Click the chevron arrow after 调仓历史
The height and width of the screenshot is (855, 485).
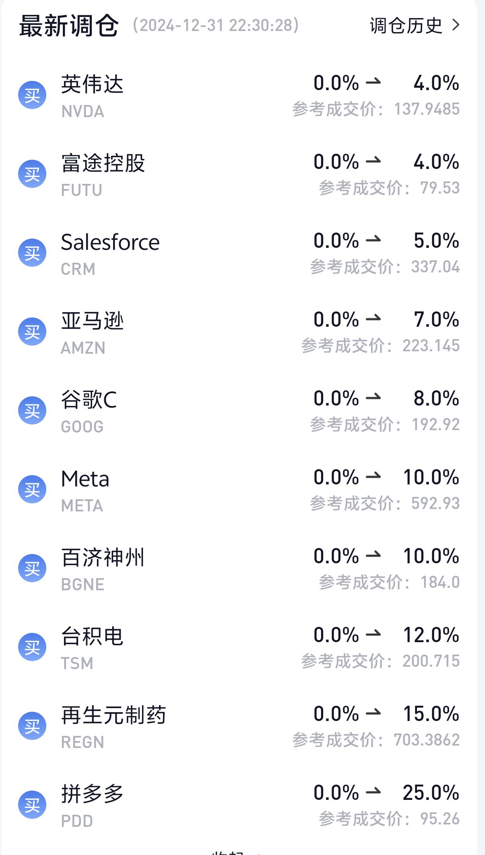coord(456,25)
